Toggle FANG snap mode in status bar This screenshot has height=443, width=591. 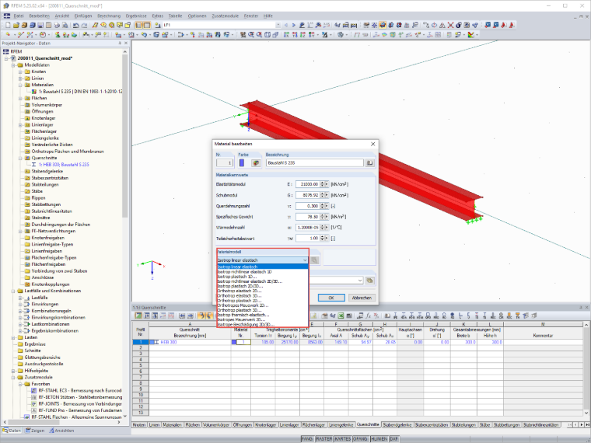[307, 439]
